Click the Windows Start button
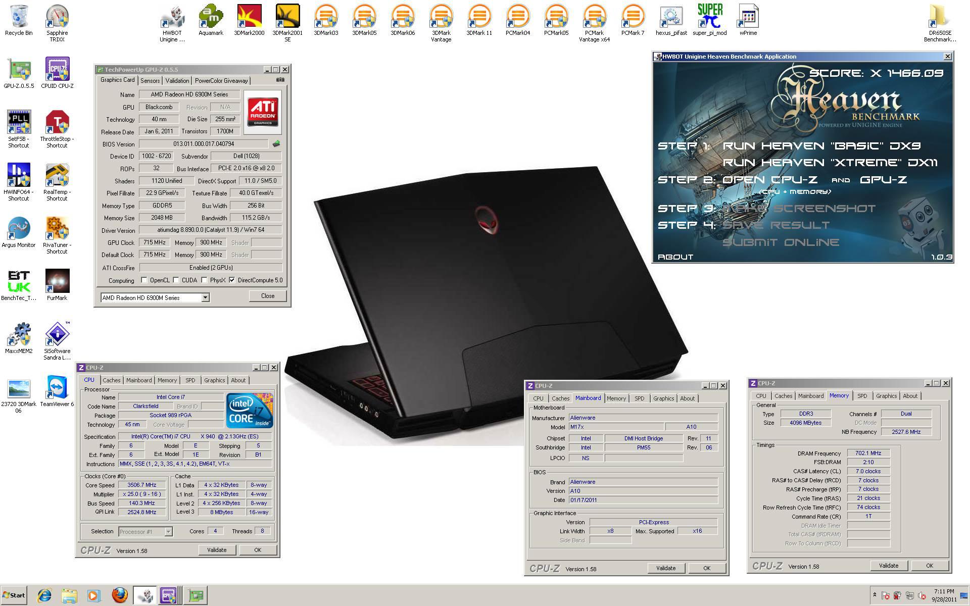Viewport: 970px width, 606px height. (14, 595)
